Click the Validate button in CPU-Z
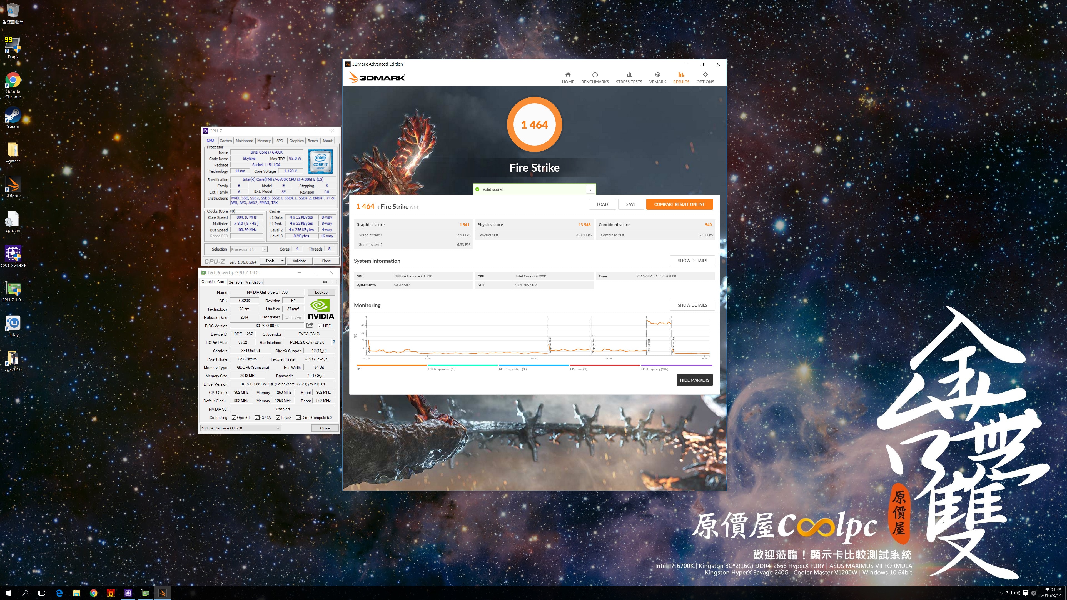Screen dimensions: 1067x600 click(x=300, y=261)
